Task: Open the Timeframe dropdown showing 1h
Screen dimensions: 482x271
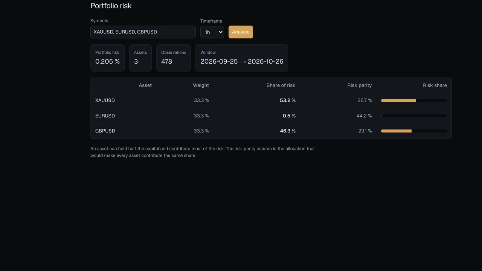Action: [x=212, y=32]
